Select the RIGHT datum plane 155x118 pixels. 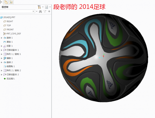point(10,22)
